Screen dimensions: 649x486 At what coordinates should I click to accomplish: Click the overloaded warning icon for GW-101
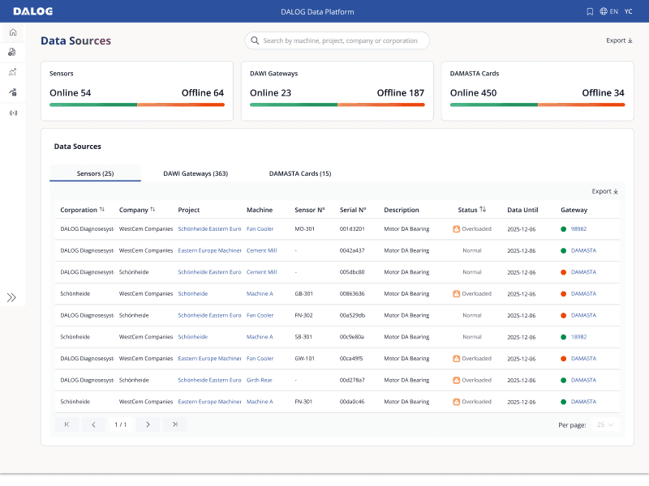457,359
